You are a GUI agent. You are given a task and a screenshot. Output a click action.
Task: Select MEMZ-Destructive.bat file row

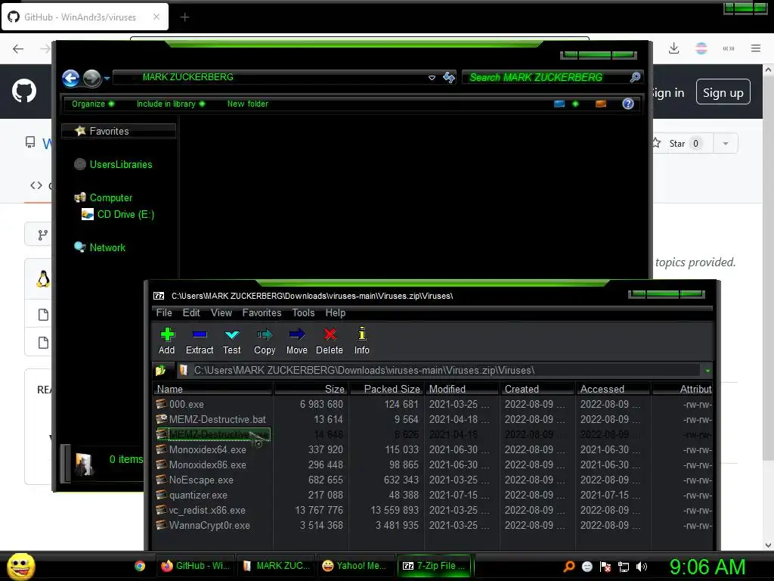433,419
